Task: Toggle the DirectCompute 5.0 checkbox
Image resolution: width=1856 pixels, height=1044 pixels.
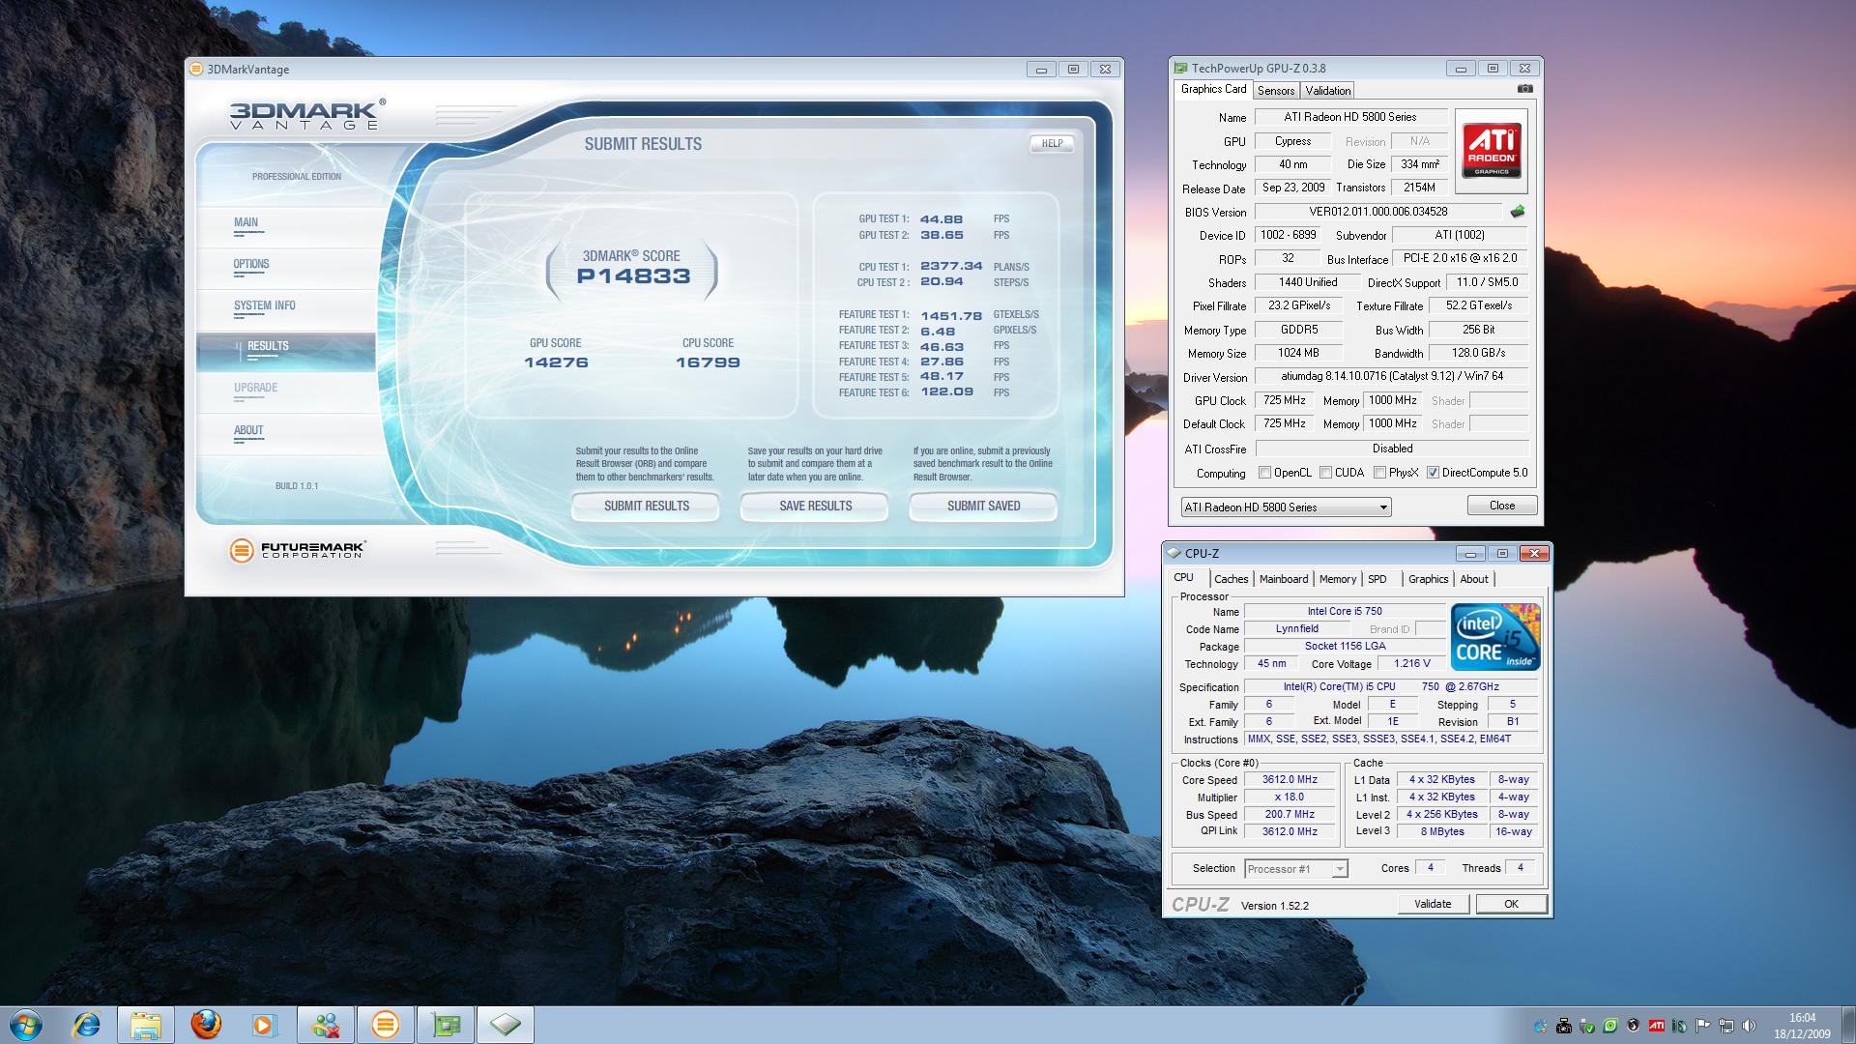Action: (1433, 473)
